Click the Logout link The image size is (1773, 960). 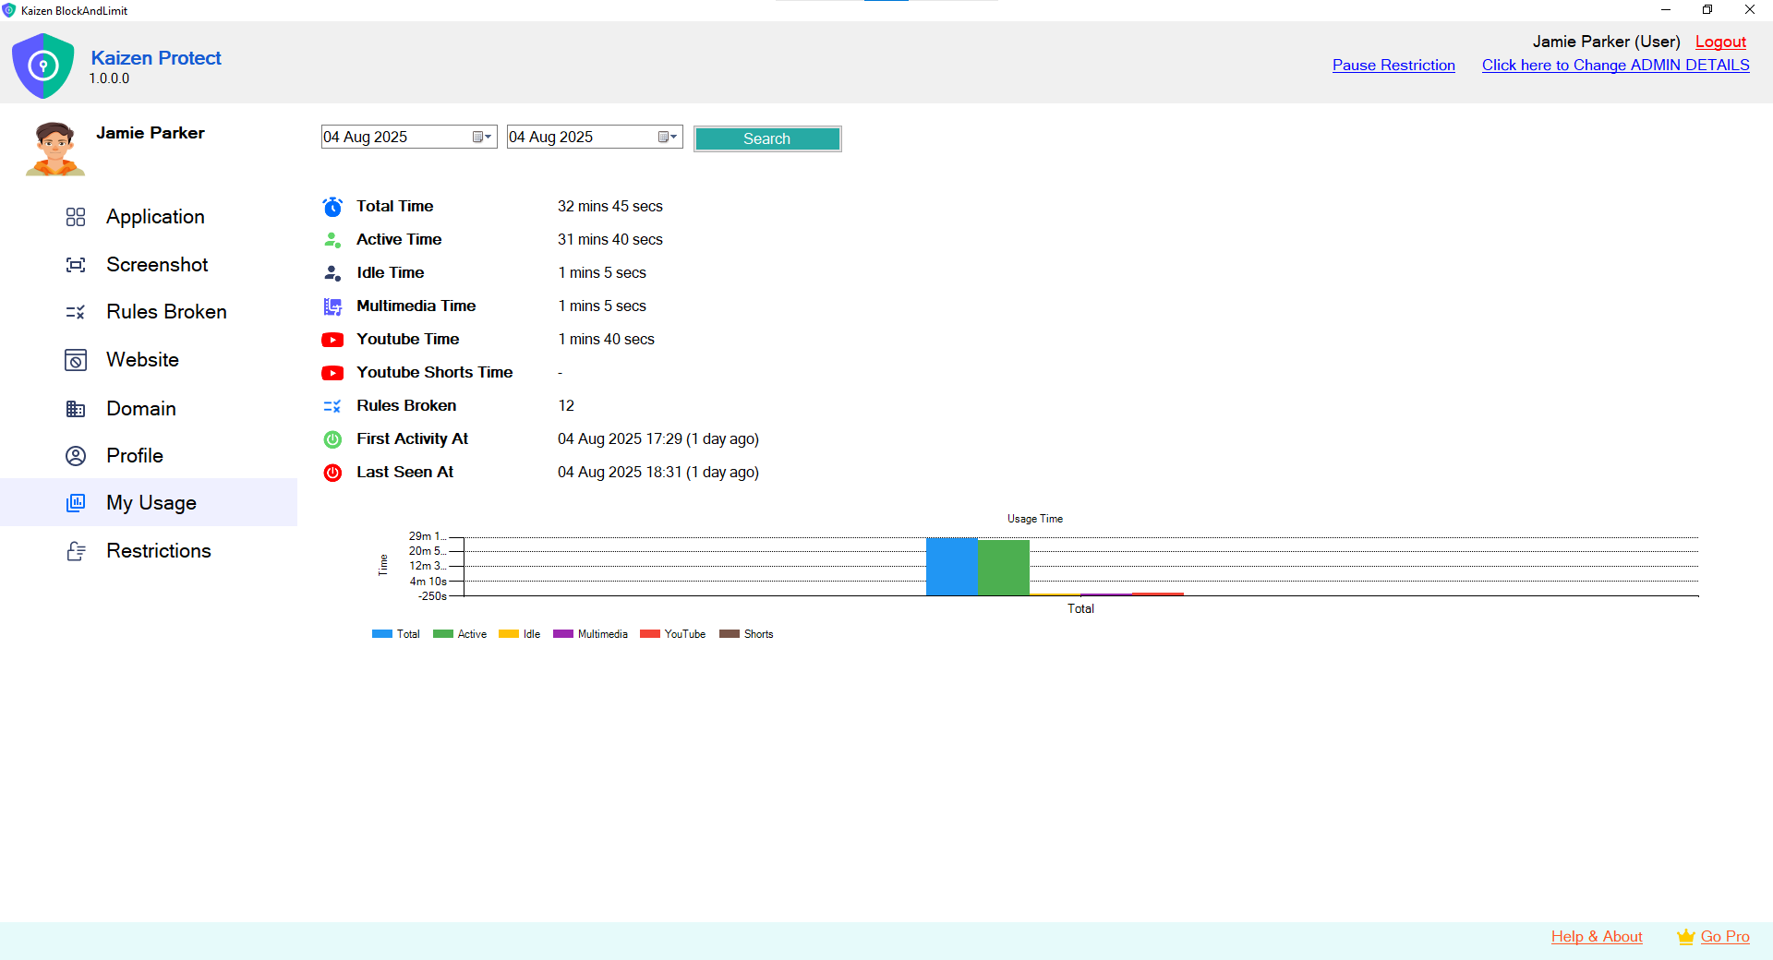click(1720, 42)
